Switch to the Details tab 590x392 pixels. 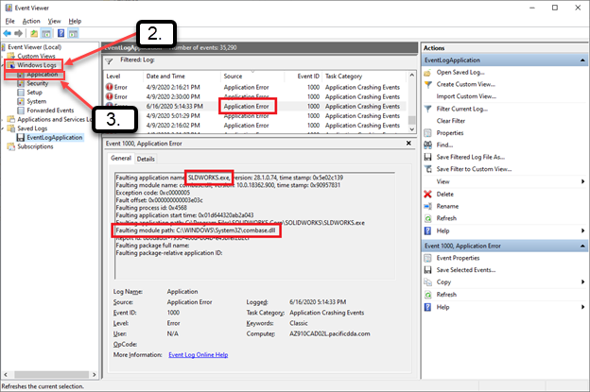pyautogui.click(x=146, y=159)
